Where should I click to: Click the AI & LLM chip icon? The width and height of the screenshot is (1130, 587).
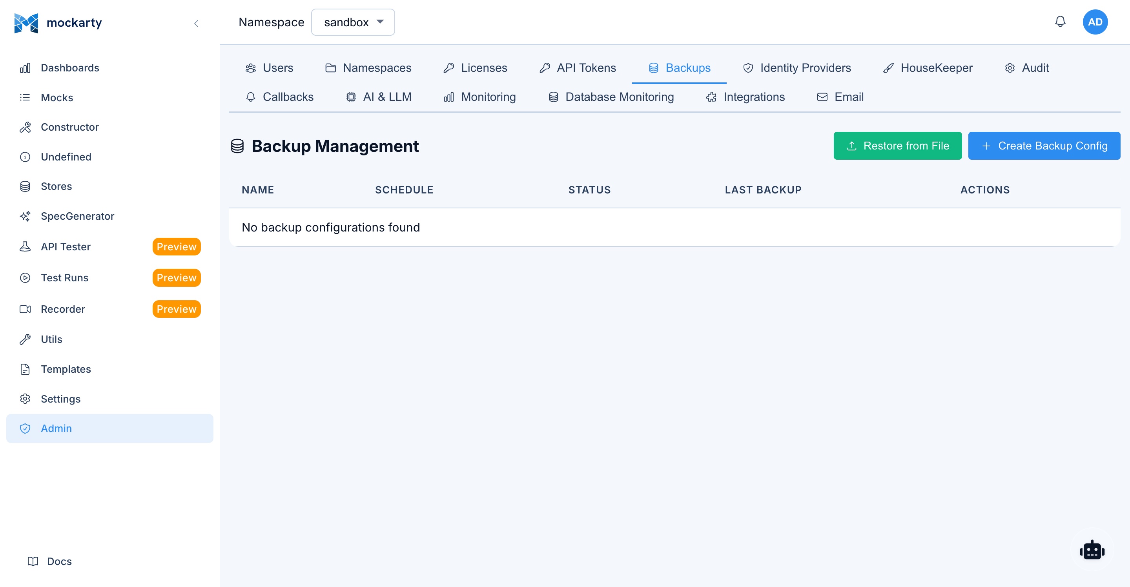[x=351, y=97]
